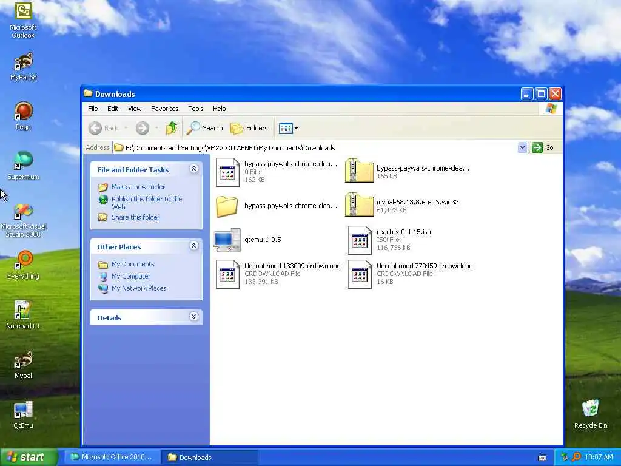This screenshot has height=466, width=621.
Task: Switch to Microsoft Office 2010 taskbar item
Action: tap(111, 457)
